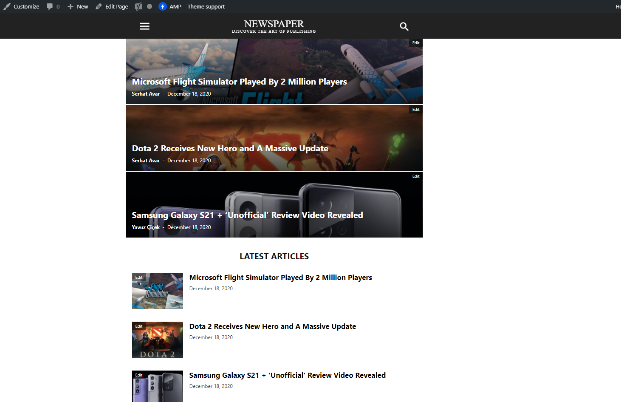The width and height of the screenshot is (621, 402).
Task: Click author Yavuz Çiçek
Action: click(146, 227)
